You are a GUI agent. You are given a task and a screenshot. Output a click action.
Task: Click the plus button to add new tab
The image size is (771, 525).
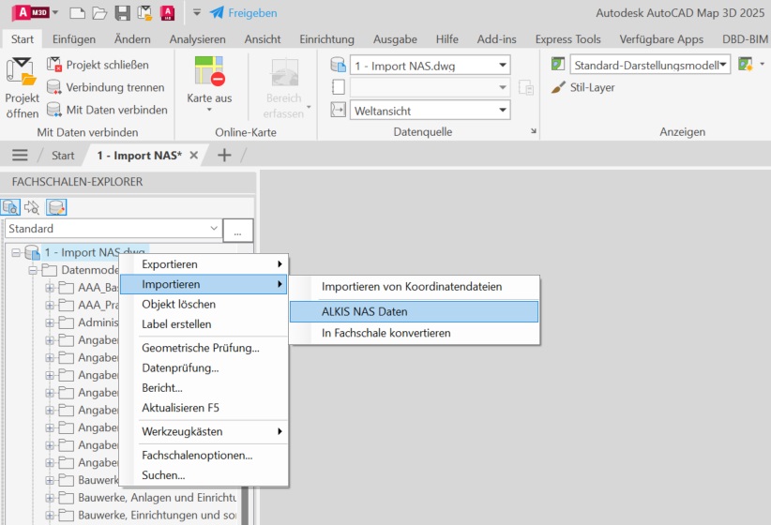pyautogui.click(x=224, y=156)
